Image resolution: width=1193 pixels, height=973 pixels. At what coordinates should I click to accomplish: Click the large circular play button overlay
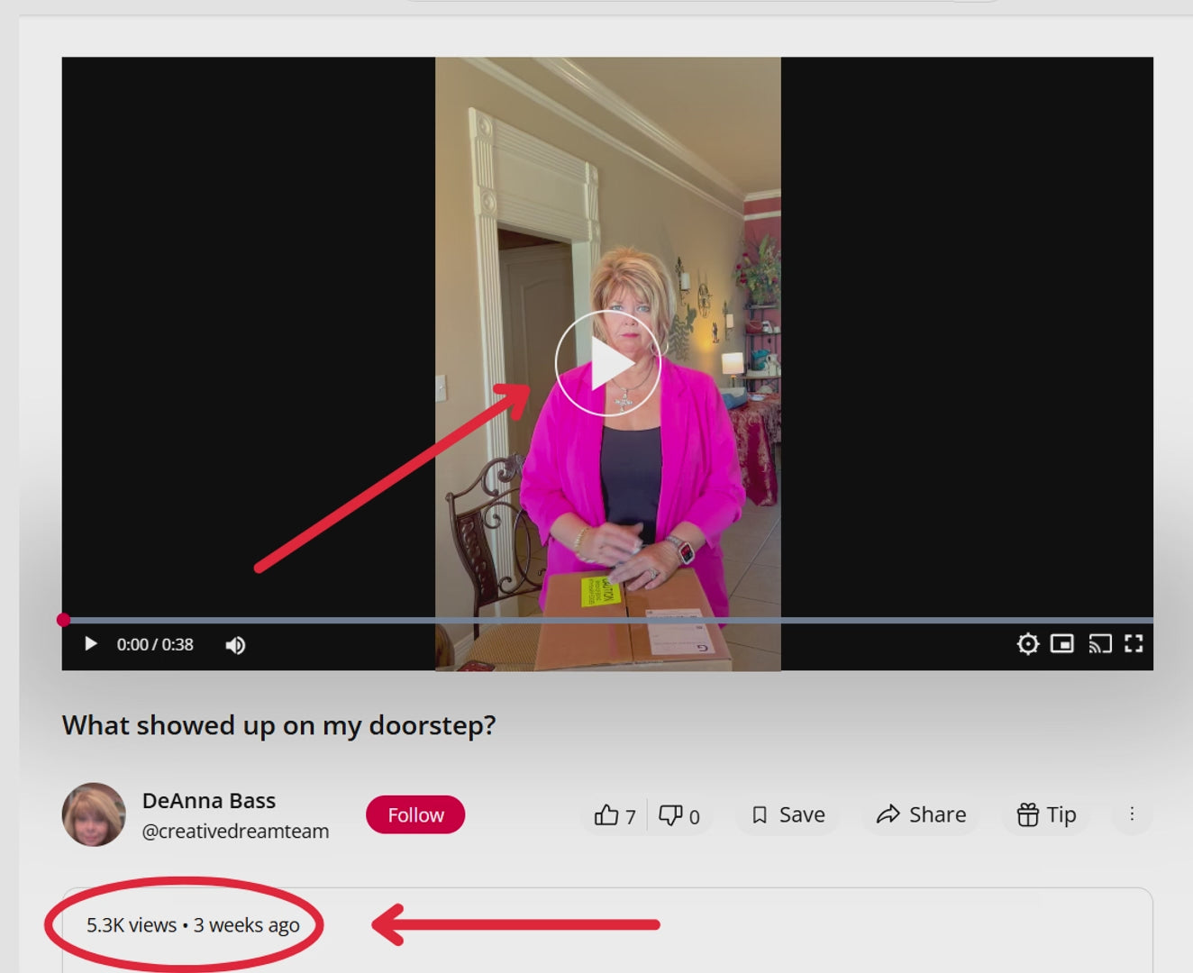[608, 364]
